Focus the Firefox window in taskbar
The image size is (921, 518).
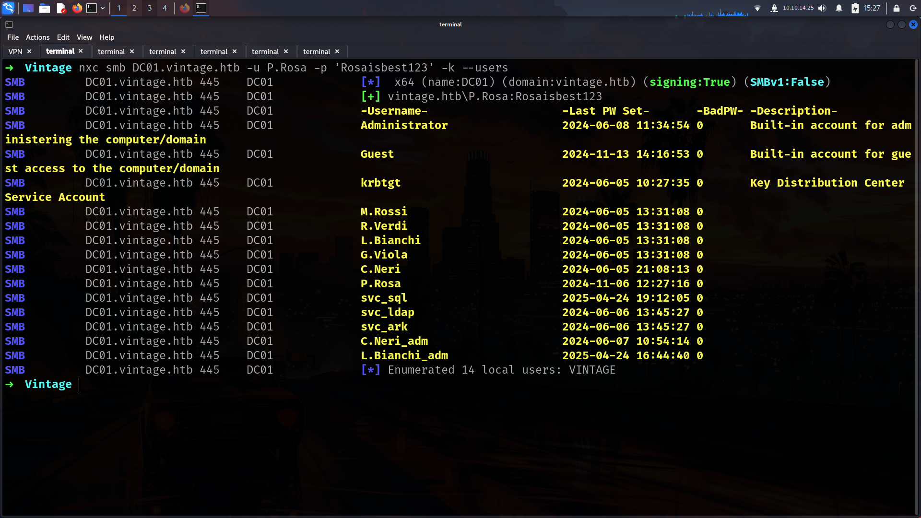(185, 8)
